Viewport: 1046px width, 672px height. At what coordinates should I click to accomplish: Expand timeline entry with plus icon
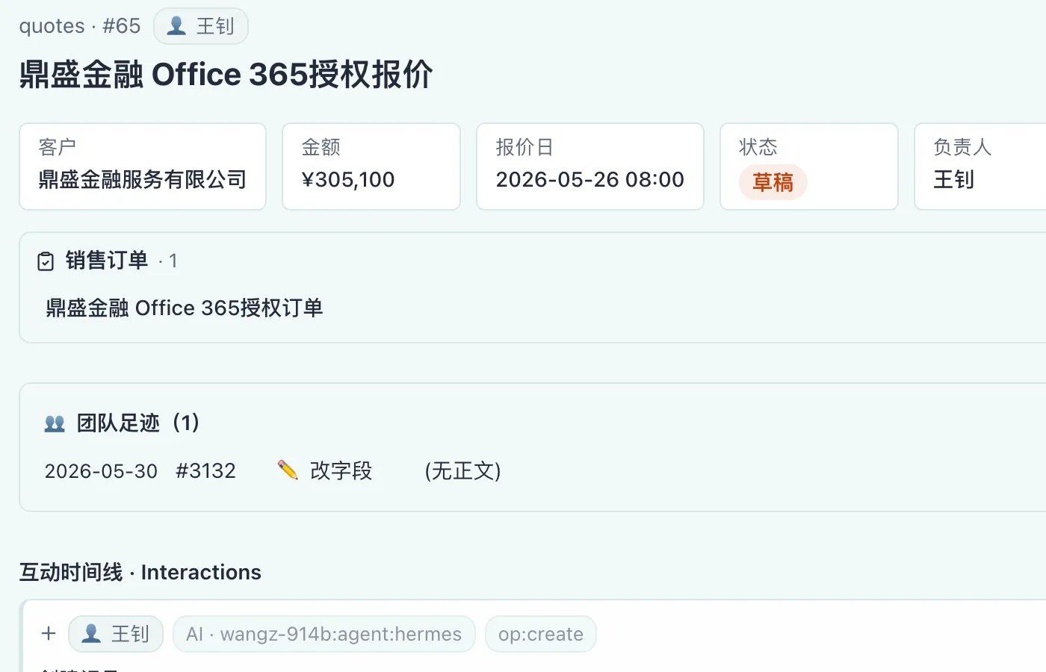pyautogui.click(x=49, y=633)
